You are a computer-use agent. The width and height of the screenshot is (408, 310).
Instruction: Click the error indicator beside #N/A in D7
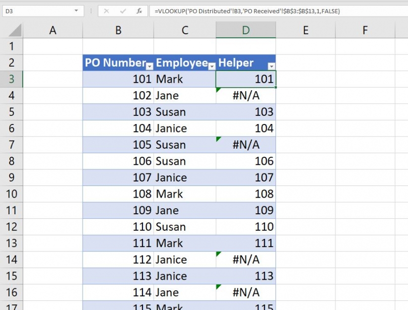[219, 138]
